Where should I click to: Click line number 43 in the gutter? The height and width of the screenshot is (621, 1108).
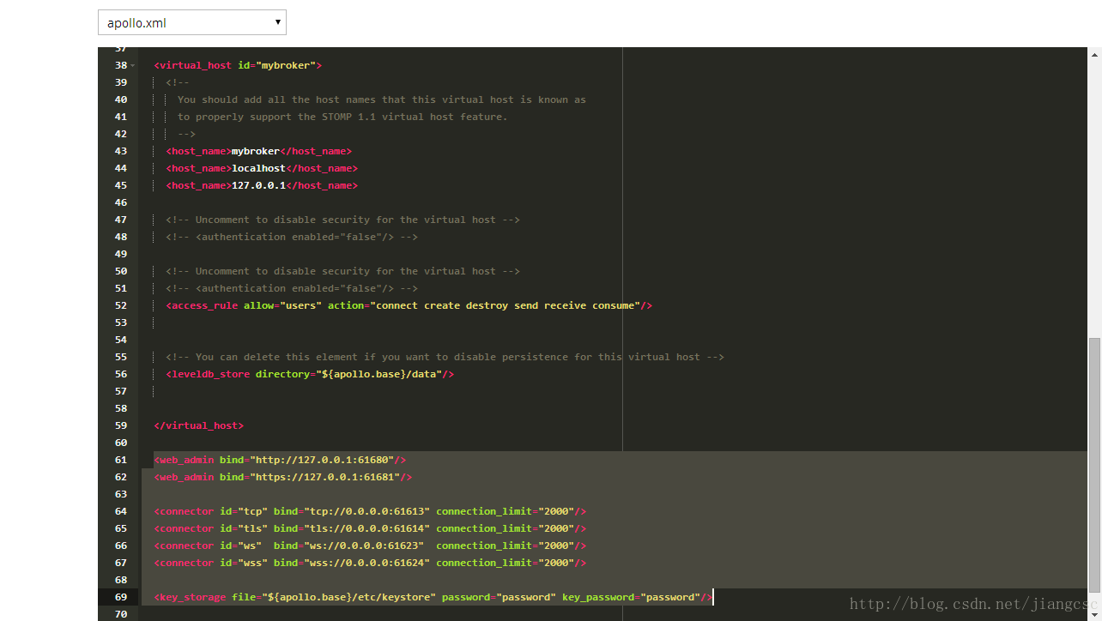[120, 151]
